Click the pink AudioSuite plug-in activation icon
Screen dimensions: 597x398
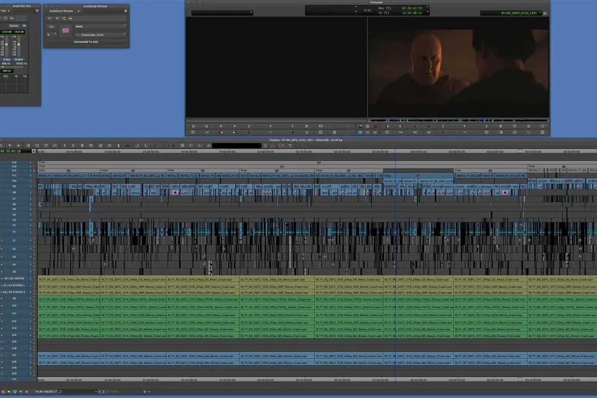[x=66, y=30]
